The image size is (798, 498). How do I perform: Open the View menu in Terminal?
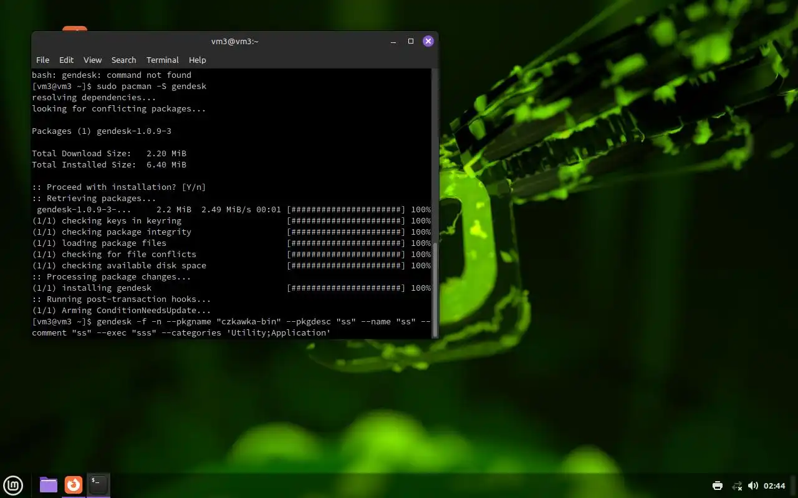92,60
